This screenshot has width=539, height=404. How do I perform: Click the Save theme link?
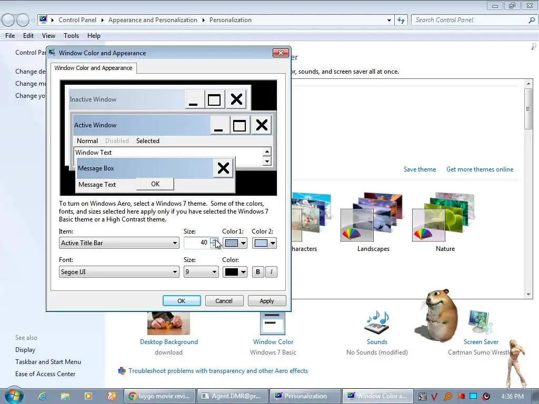pyautogui.click(x=420, y=169)
